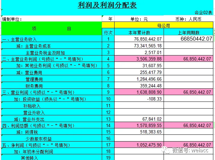Click the 投资收益 value -108.33
The height and width of the screenshot is (160, 215).
pos(139,99)
